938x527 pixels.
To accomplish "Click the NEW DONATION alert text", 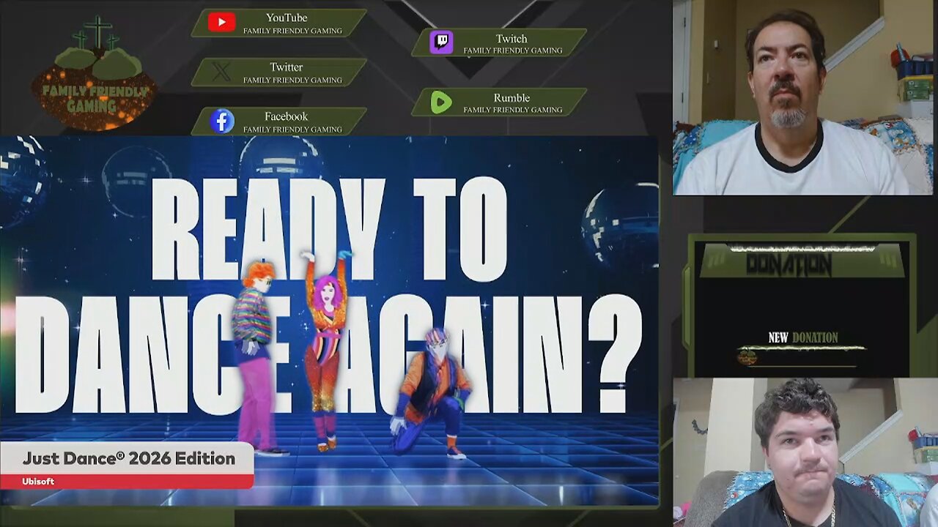I will pos(802,337).
